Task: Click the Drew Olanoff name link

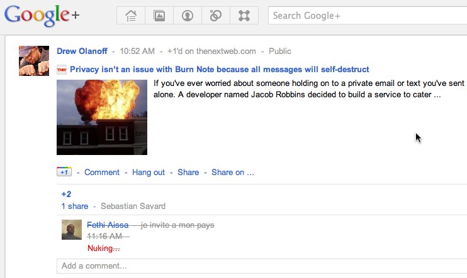Action: [82, 51]
